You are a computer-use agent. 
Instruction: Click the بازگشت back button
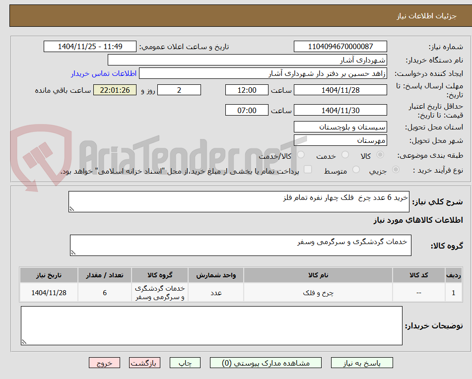(144, 363)
